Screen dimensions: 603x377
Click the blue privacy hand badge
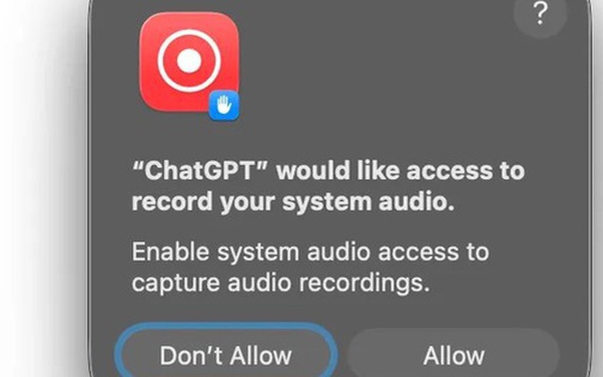pyautogui.click(x=224, y=105)
